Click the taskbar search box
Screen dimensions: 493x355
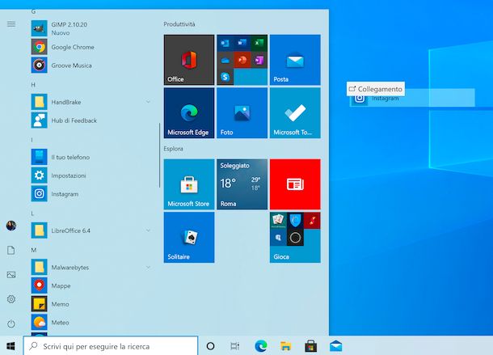[x=111, y=346]
